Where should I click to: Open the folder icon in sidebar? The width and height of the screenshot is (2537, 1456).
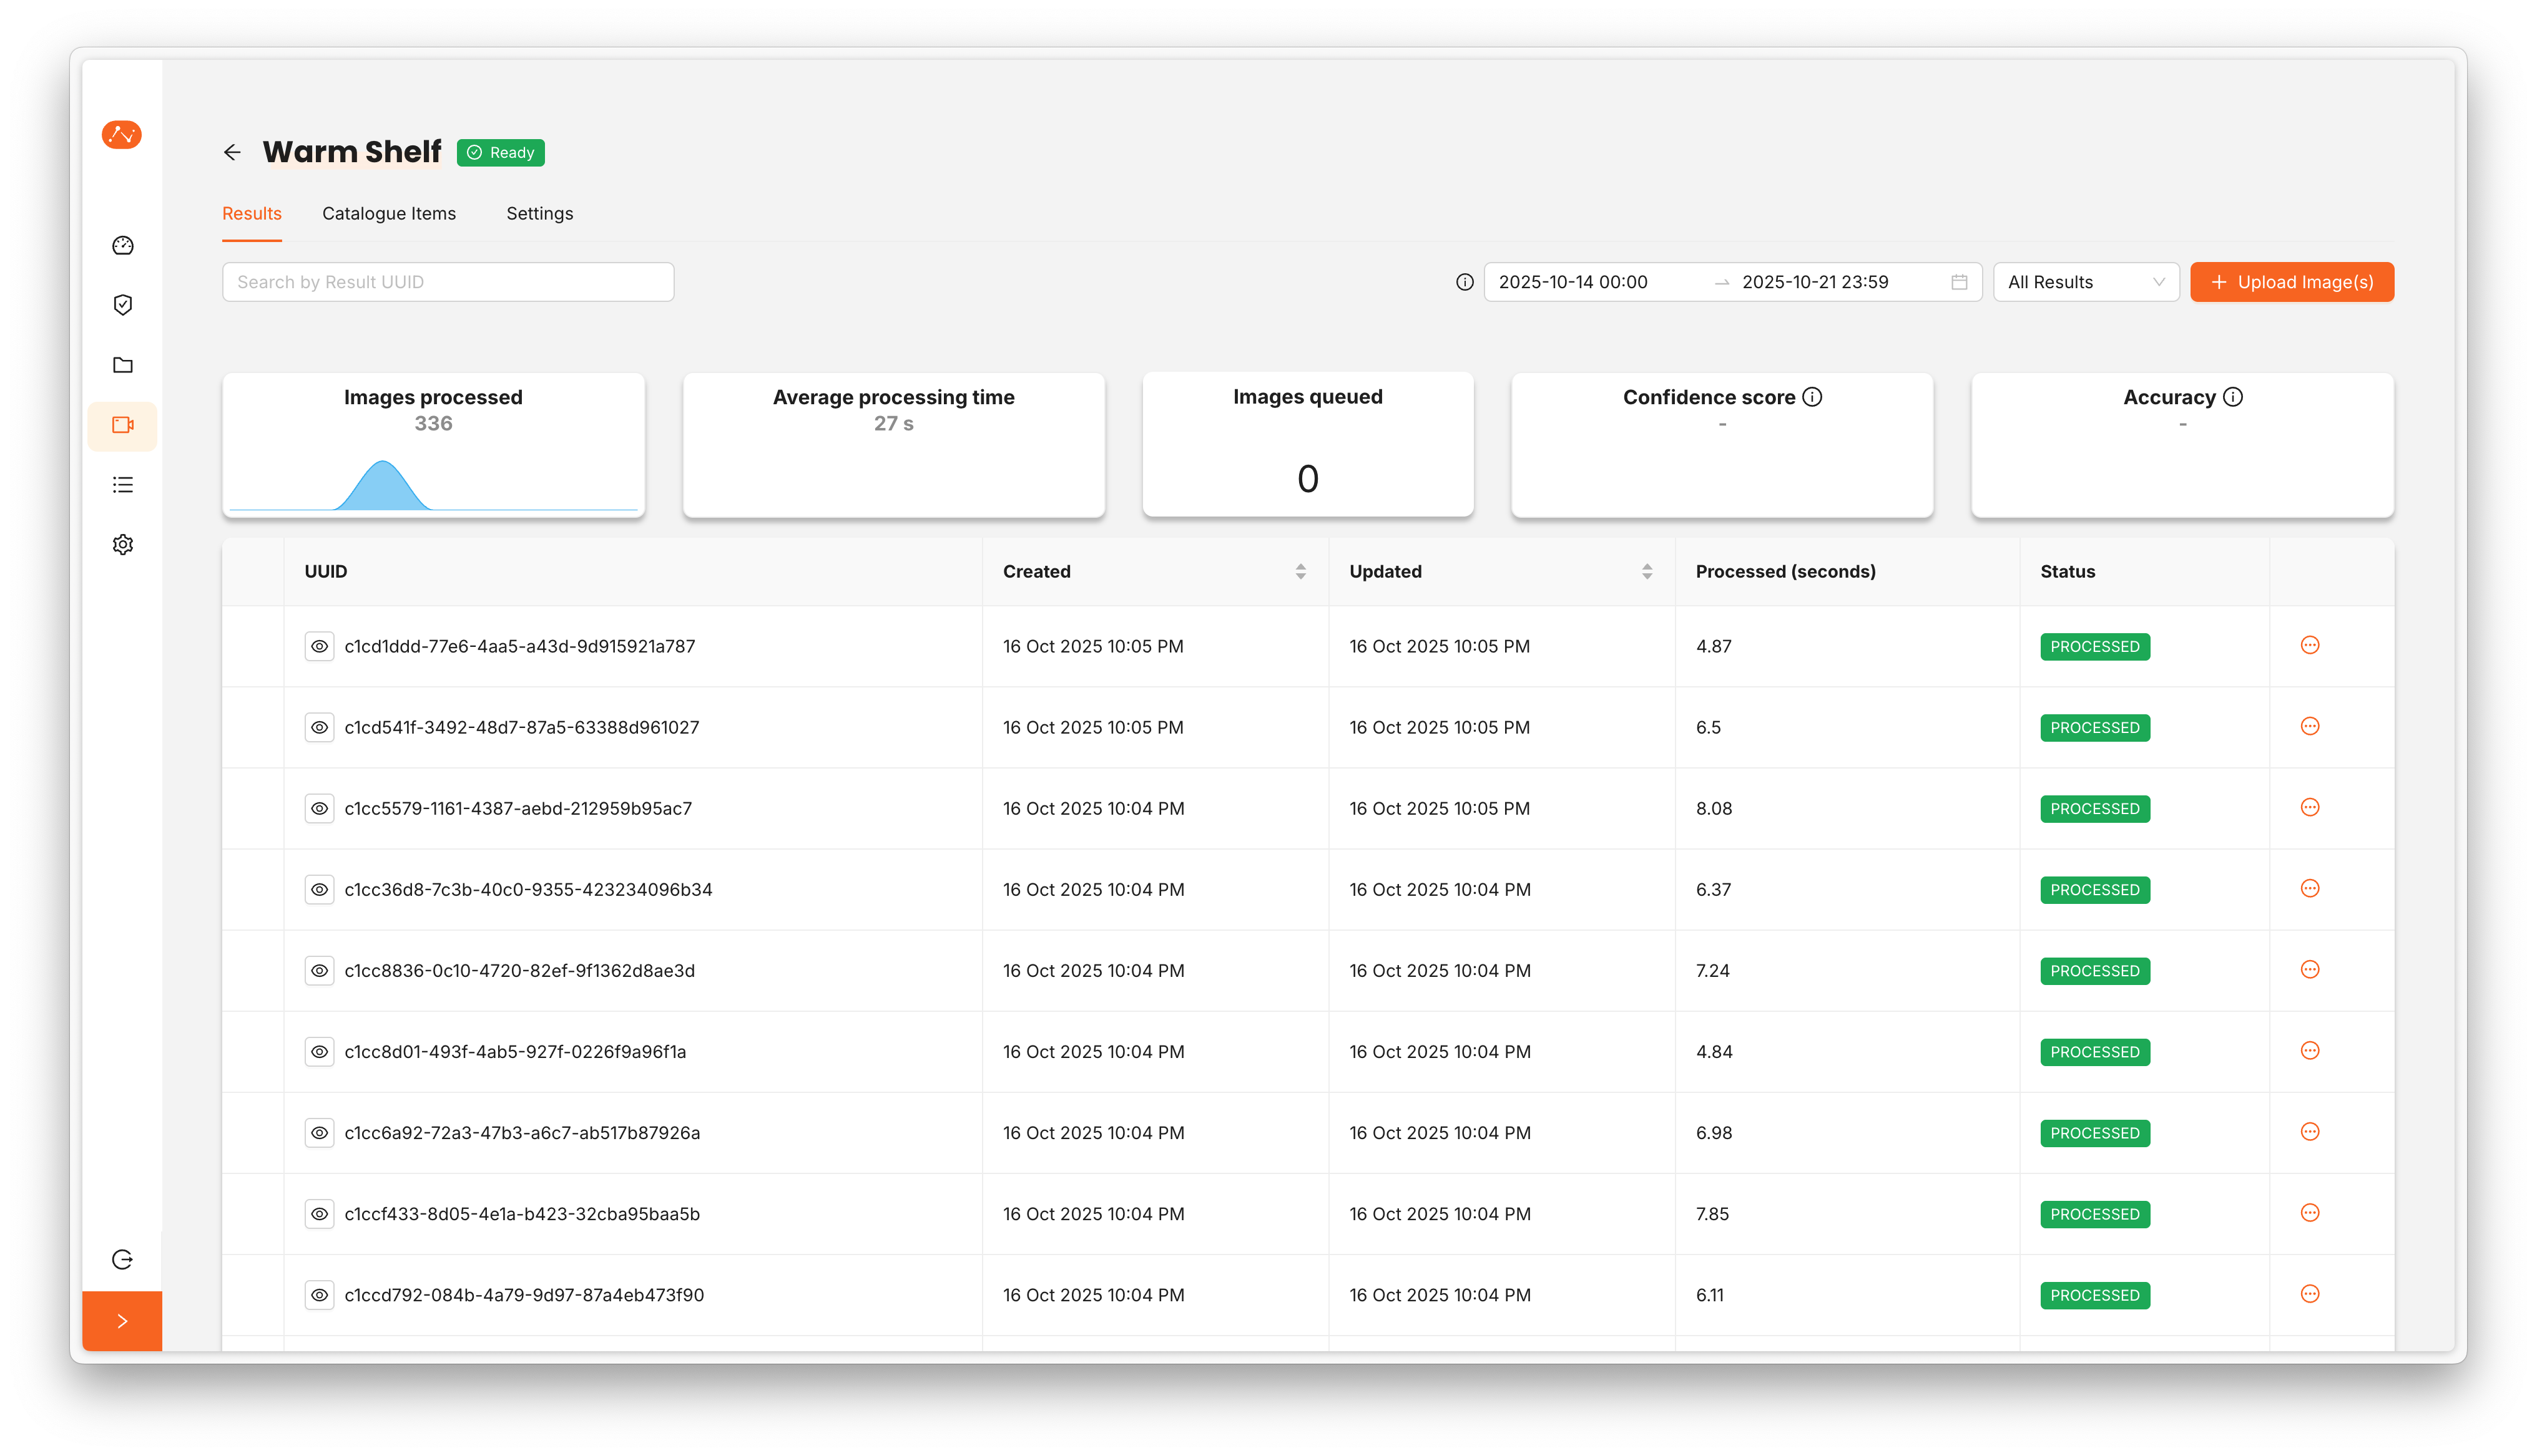click(x=123, y=365)
